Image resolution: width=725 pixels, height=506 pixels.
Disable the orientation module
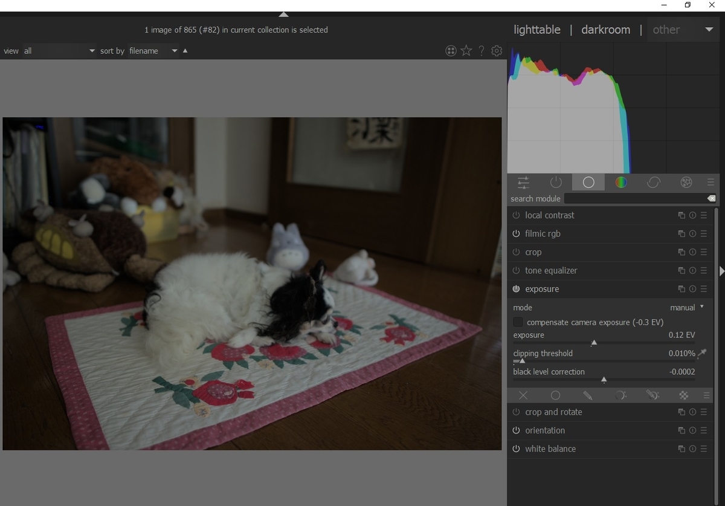tap(516, 430)
